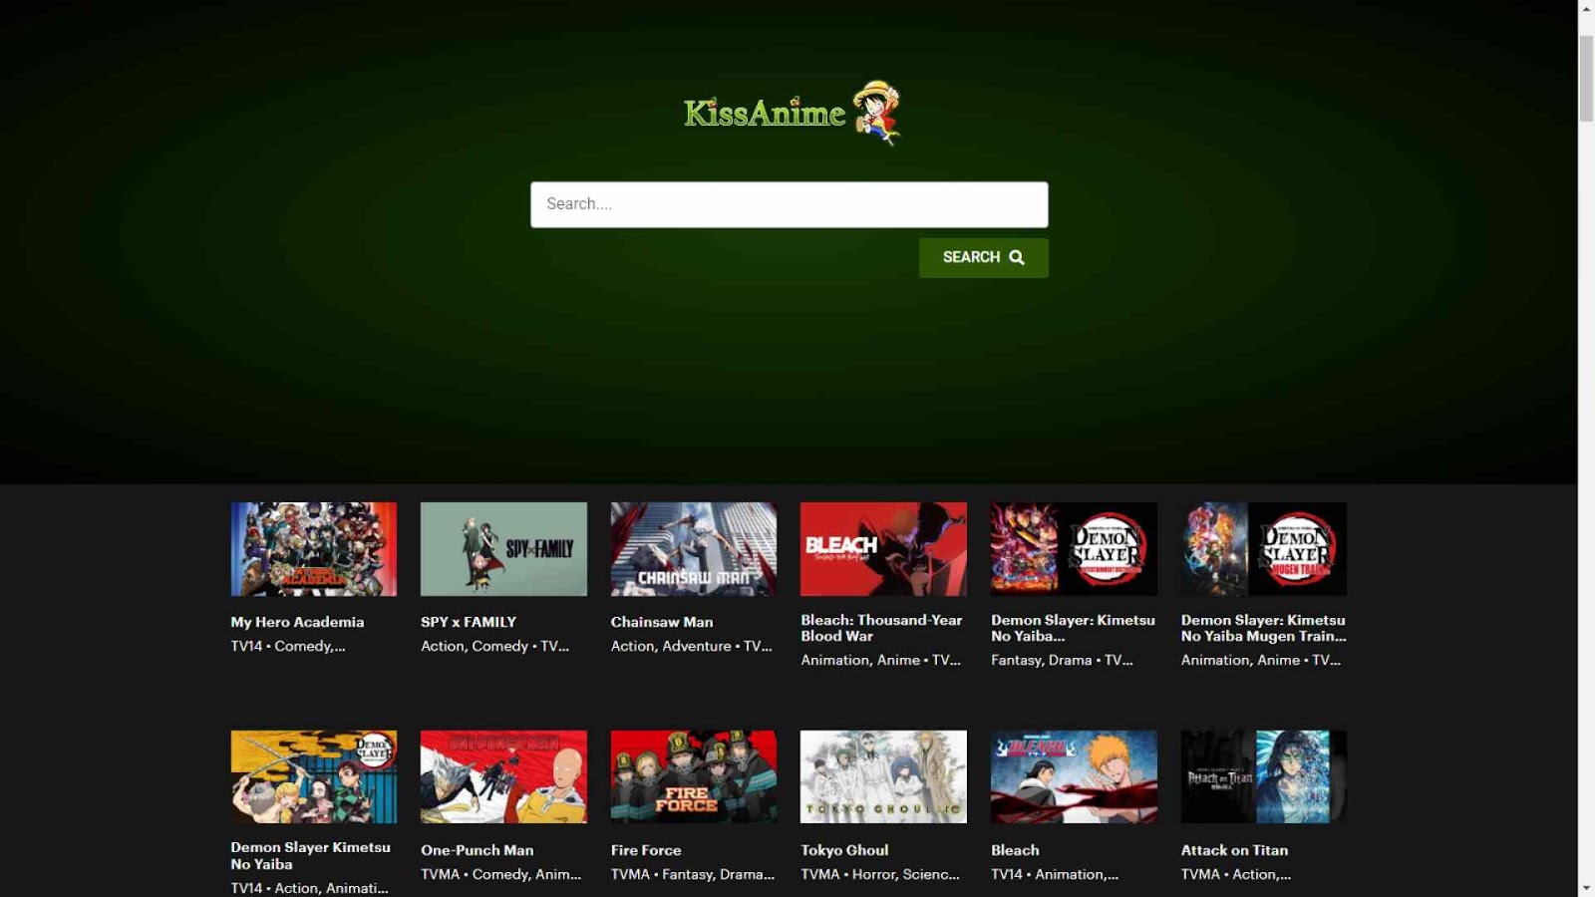Click "Animation, Anime • TV..." under Bleach: Thousand-Year Blood War
1595x897 pixels.
click(881, 660)
